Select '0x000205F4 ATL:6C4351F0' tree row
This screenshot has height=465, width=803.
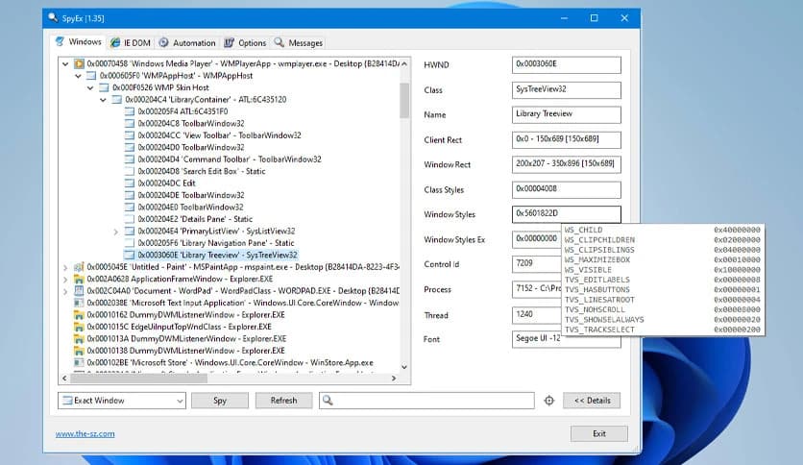click(x=182, y=111)
